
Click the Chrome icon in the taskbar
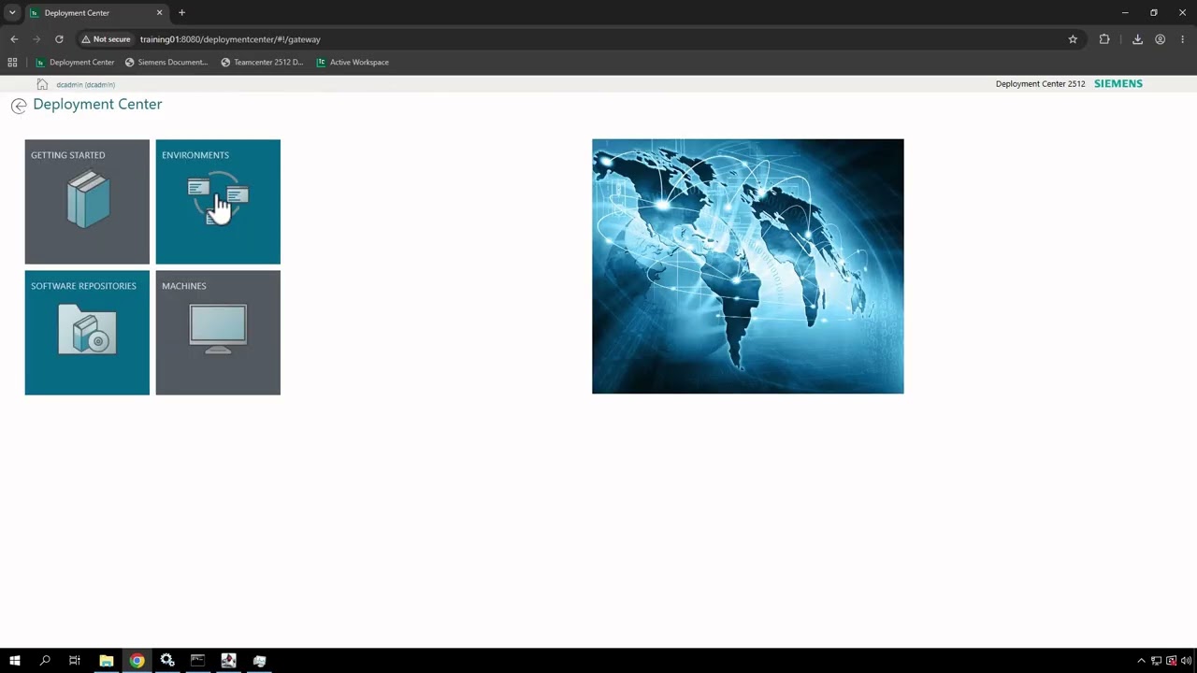[137, 661]
